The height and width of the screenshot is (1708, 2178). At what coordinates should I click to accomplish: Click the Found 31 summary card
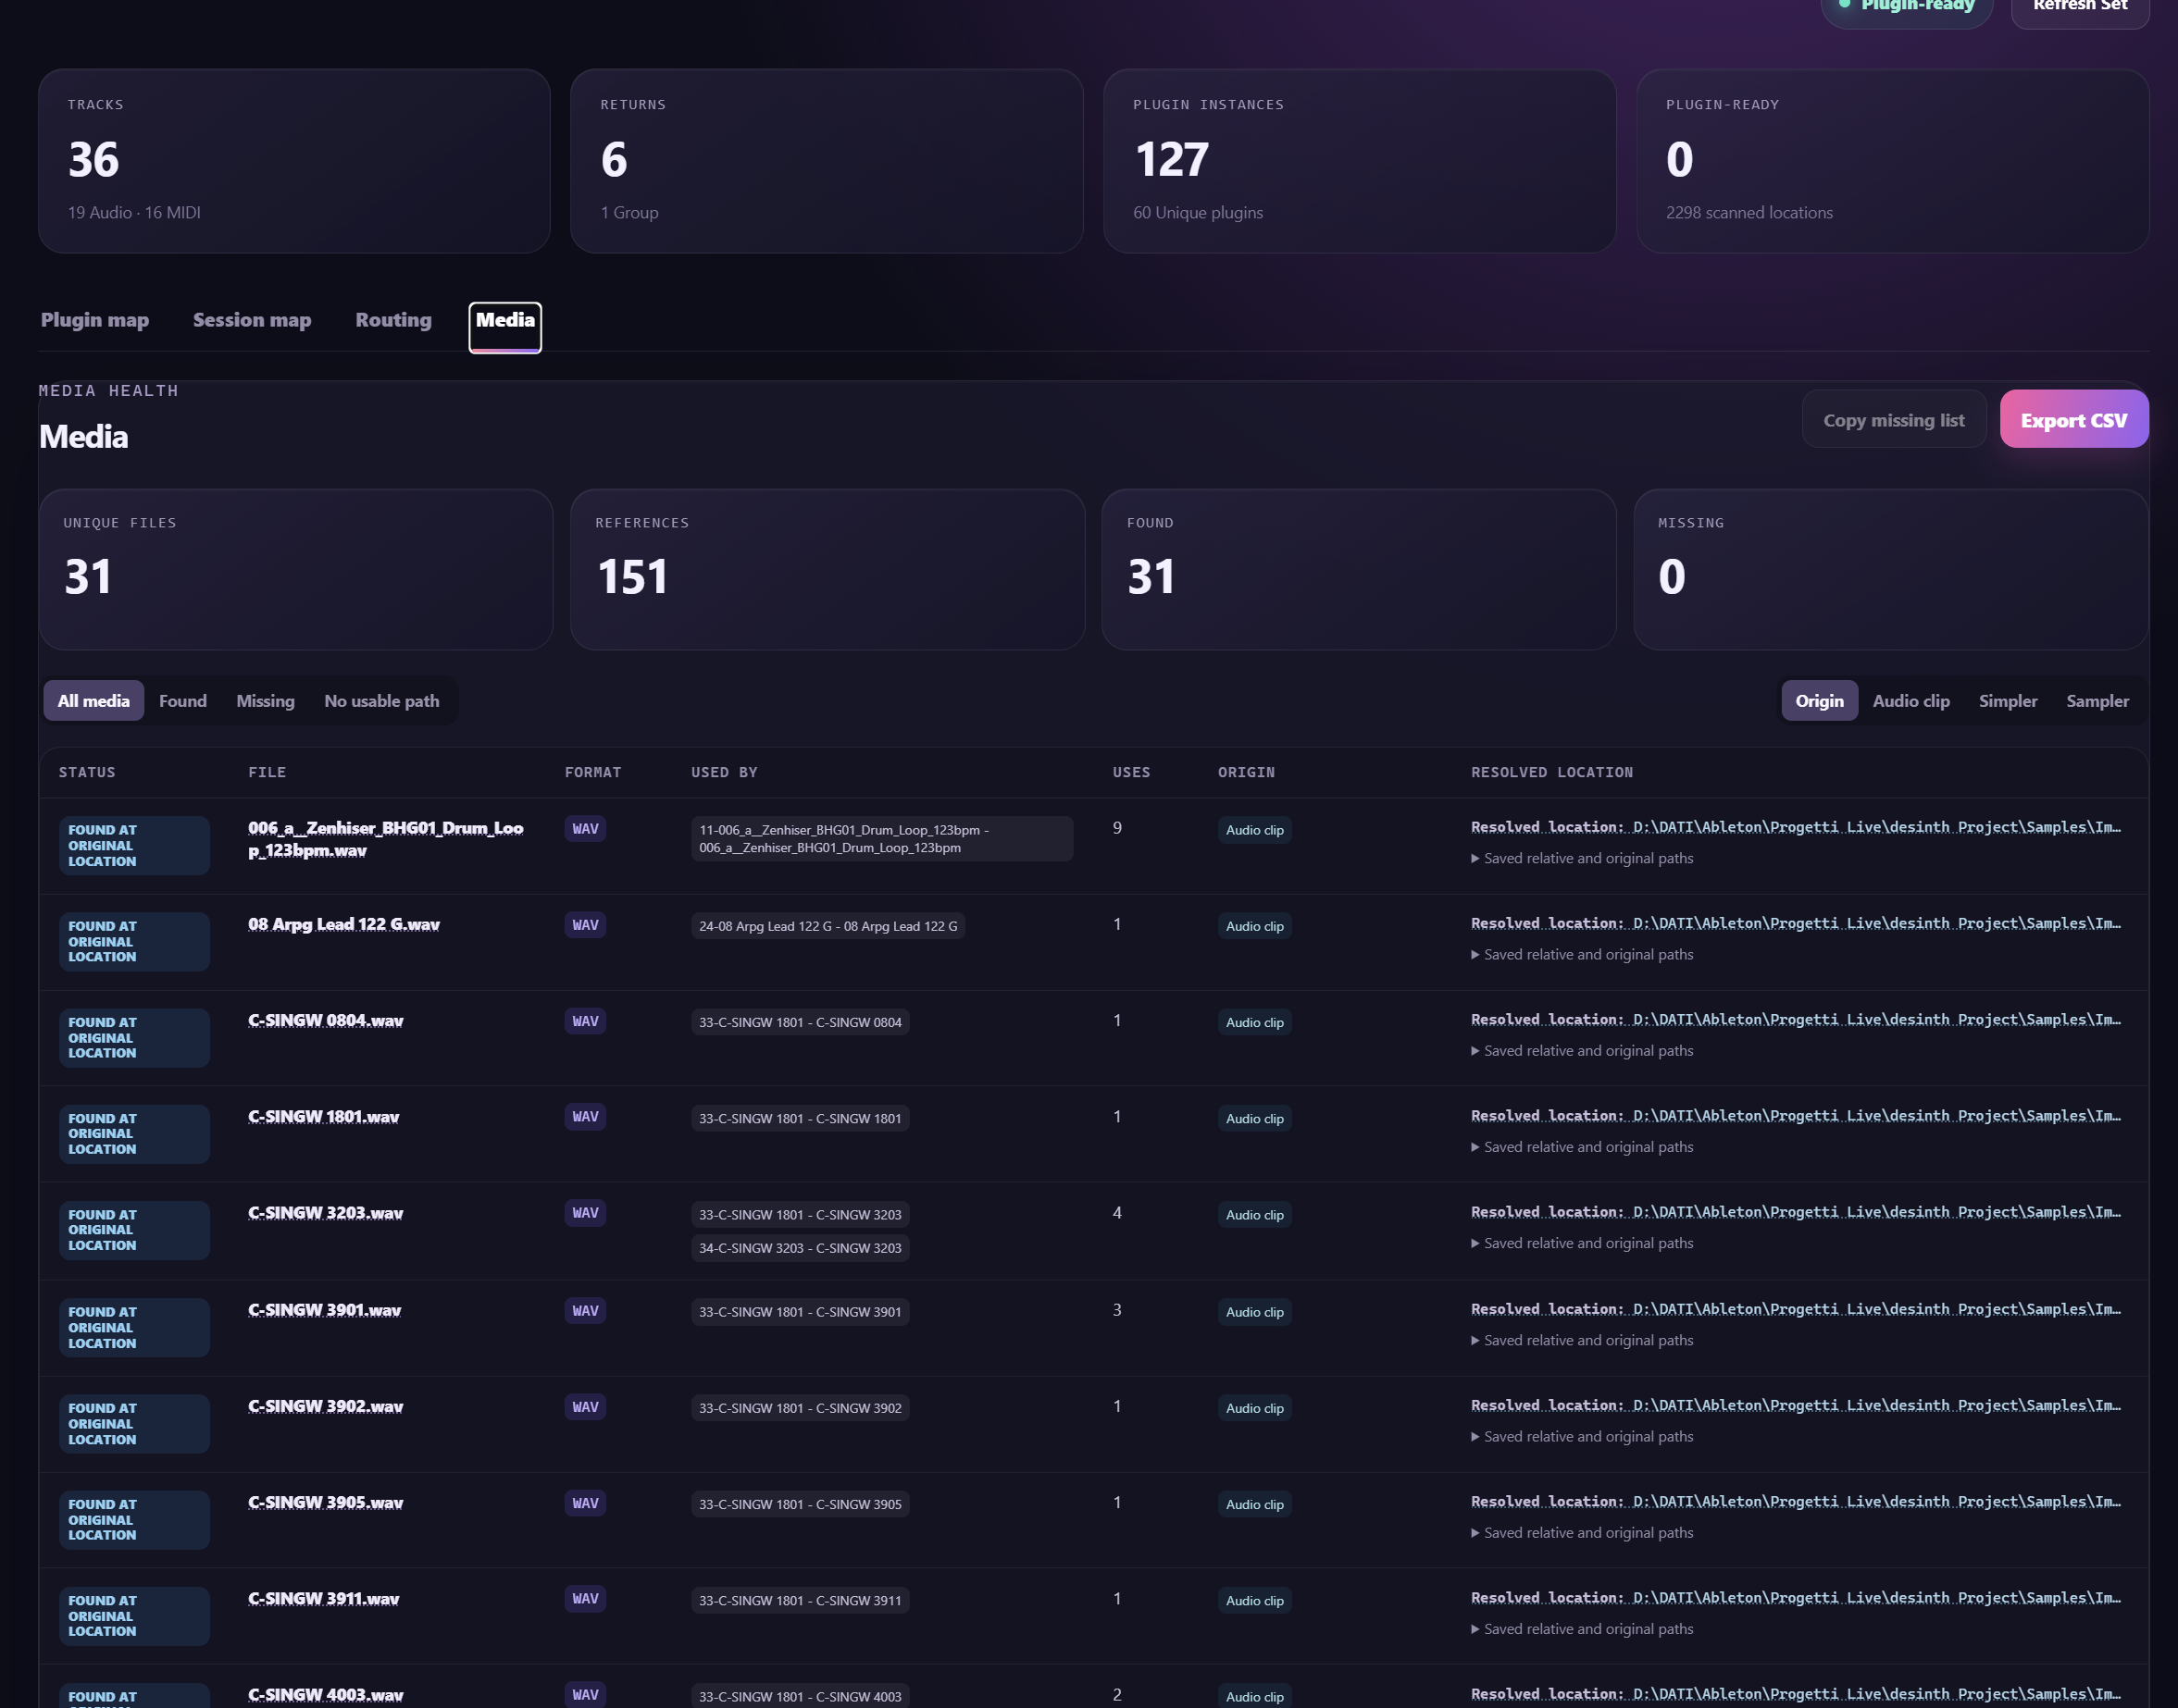pos(1359,569)
